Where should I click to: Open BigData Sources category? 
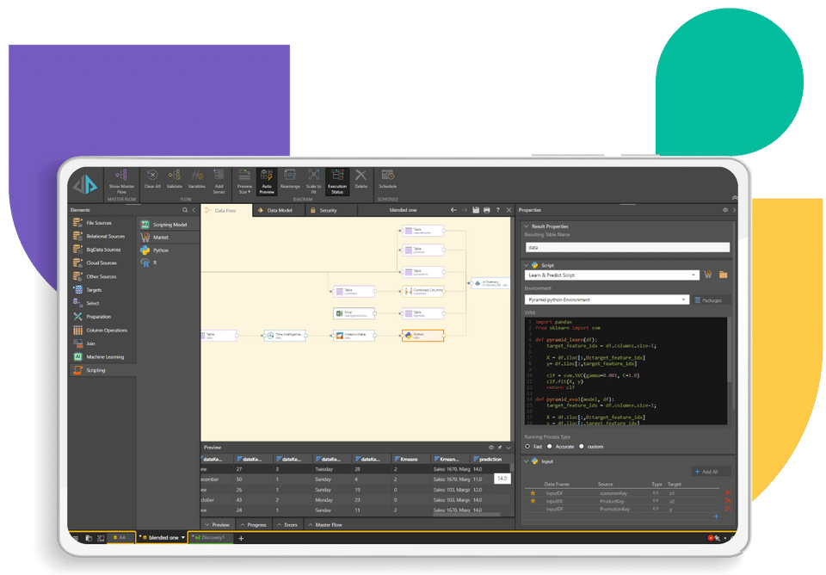point(102,250)
